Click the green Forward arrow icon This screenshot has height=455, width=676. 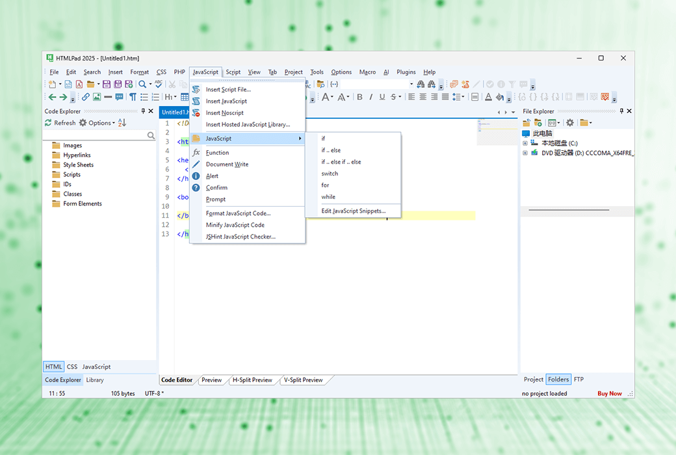[64, 97]
